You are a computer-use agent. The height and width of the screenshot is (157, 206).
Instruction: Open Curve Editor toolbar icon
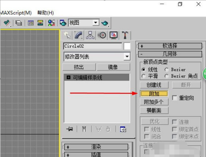point(31,23)
